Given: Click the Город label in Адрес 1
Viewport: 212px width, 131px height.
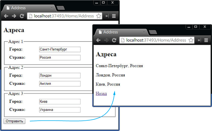Looking at the screenshot, I should [16, 49].
